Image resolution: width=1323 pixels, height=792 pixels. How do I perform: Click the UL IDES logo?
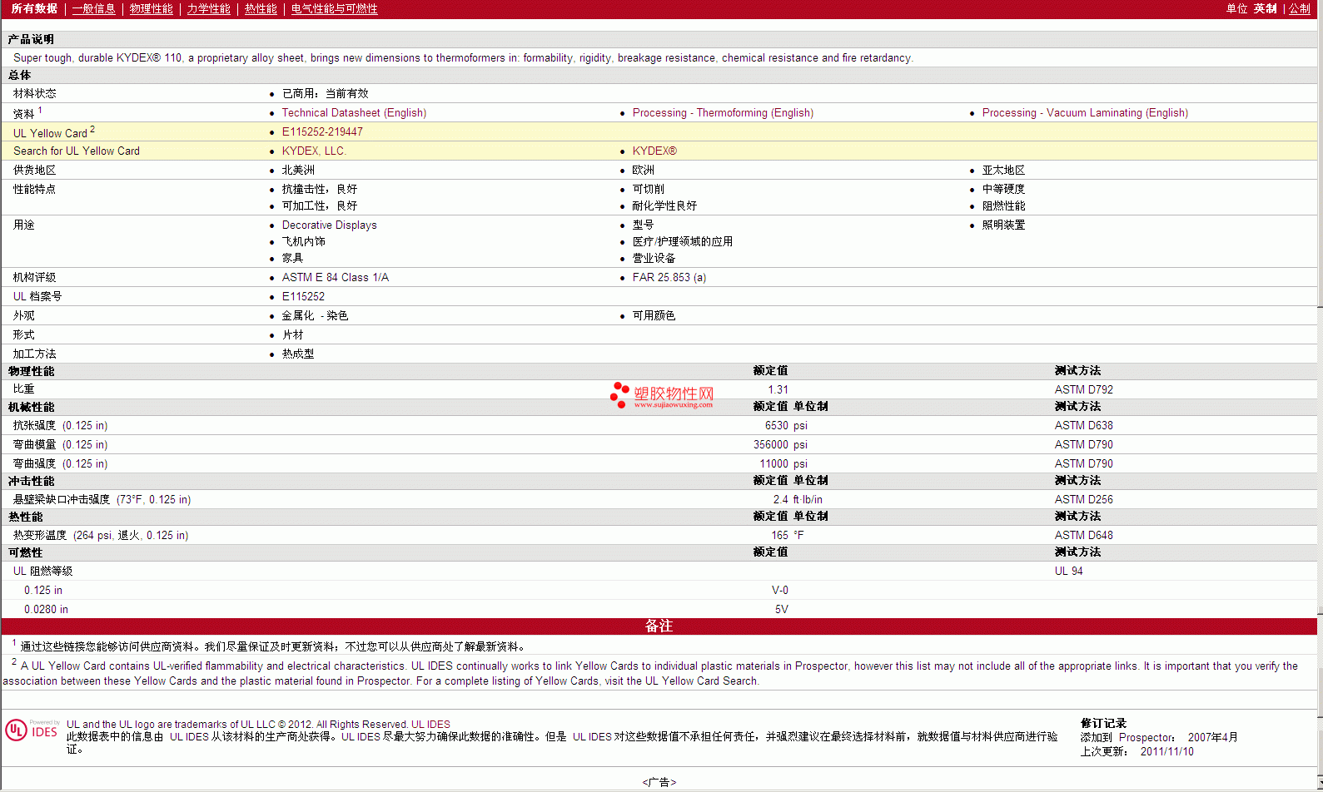[32, 730]
